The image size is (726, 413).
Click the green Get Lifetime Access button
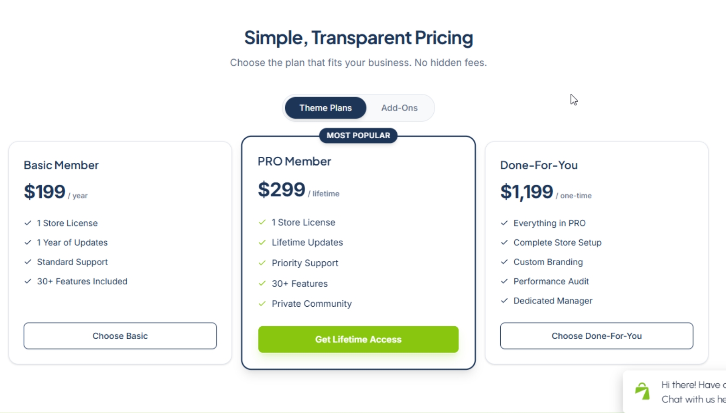tap(358, 339)
